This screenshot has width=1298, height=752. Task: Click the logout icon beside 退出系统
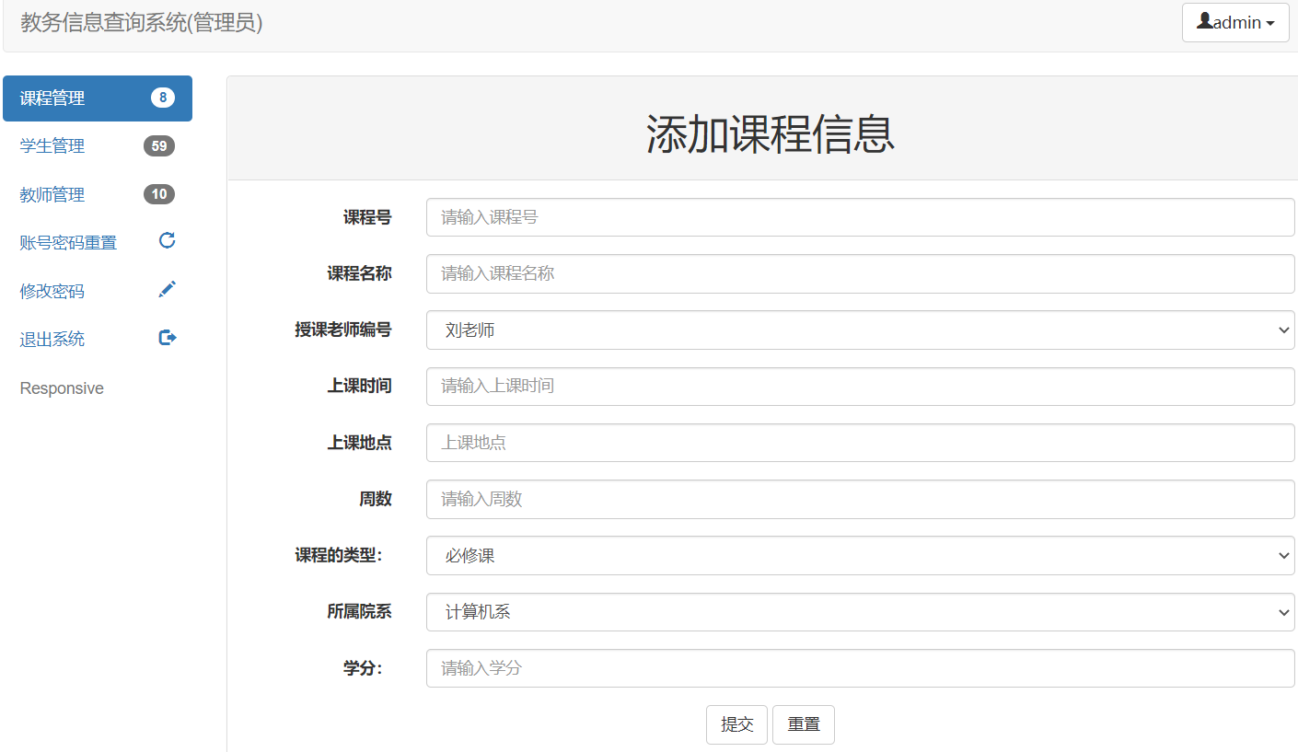click(168, 338)
